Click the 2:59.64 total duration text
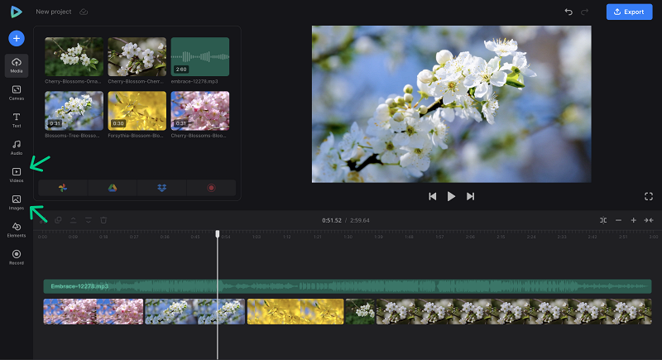This screenshot has height=360, width=662. tap(360, 220)
